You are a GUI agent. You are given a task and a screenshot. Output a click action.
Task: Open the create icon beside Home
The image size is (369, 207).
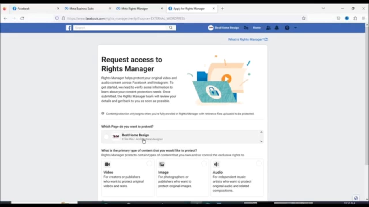point(246,28)
